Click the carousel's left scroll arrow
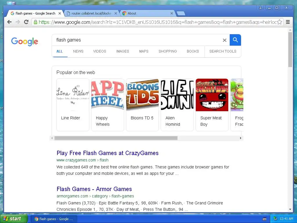Viewport: 297px width, 223px height. pyautogui.click(x=52, y=138)
